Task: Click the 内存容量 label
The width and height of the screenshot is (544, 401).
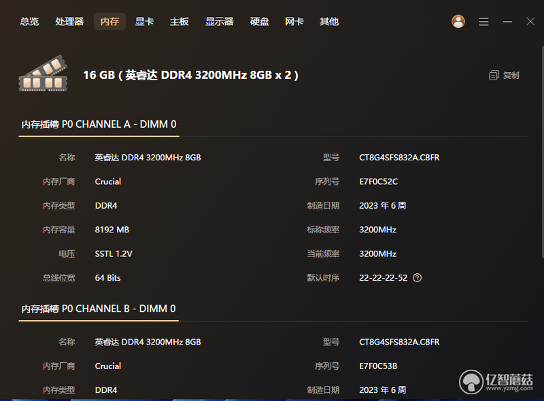Action: point(59,230)
